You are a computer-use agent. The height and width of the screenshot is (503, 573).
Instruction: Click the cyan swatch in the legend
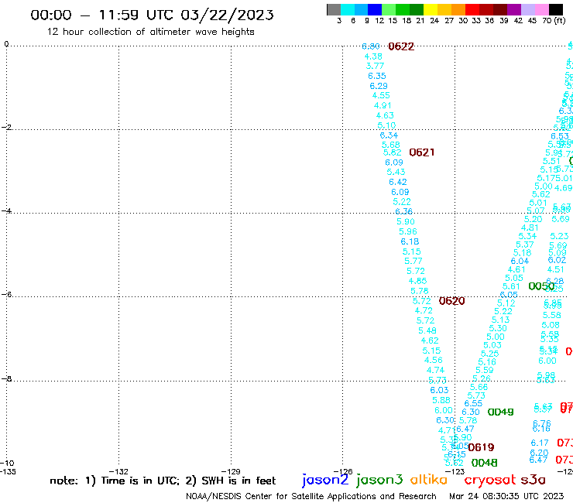348,9
